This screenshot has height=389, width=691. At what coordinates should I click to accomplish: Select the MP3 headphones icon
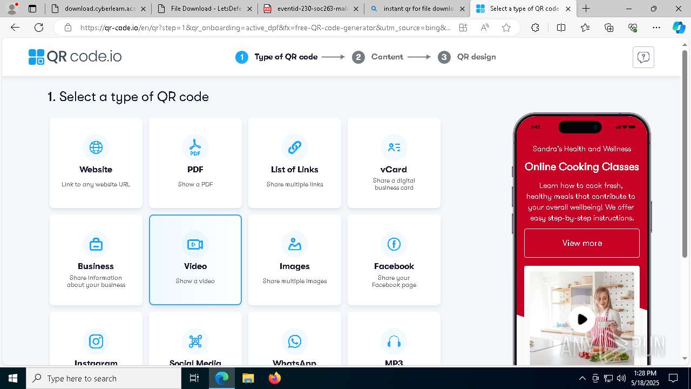click(x=394, y=341)
